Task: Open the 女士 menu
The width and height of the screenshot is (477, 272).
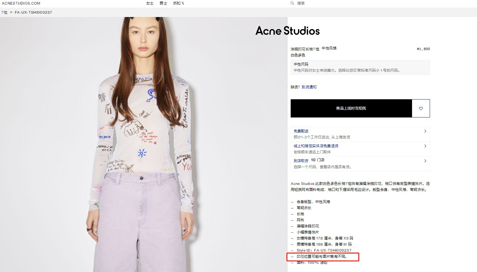Action: (150, 3)
